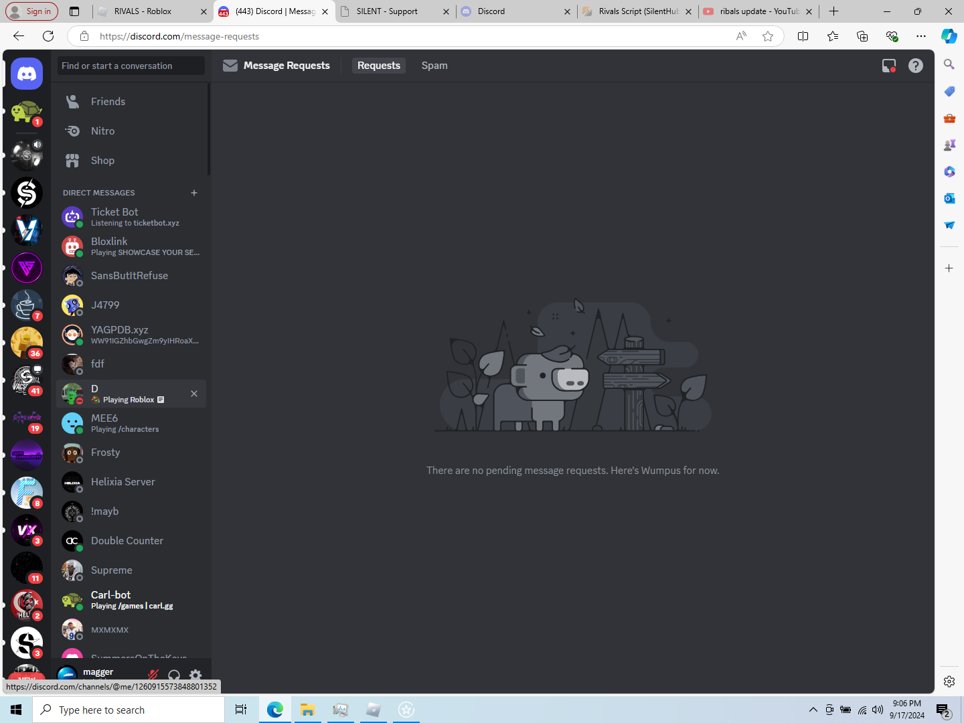This screenshot has width=964, height=723.
Task: Open Discord inbox icon
Action: pyautogui.click(x=889, y=66)
